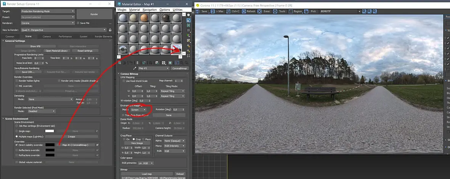
Task: Click the Sample UV Tiling square icon
Action: tap(188, 30)
